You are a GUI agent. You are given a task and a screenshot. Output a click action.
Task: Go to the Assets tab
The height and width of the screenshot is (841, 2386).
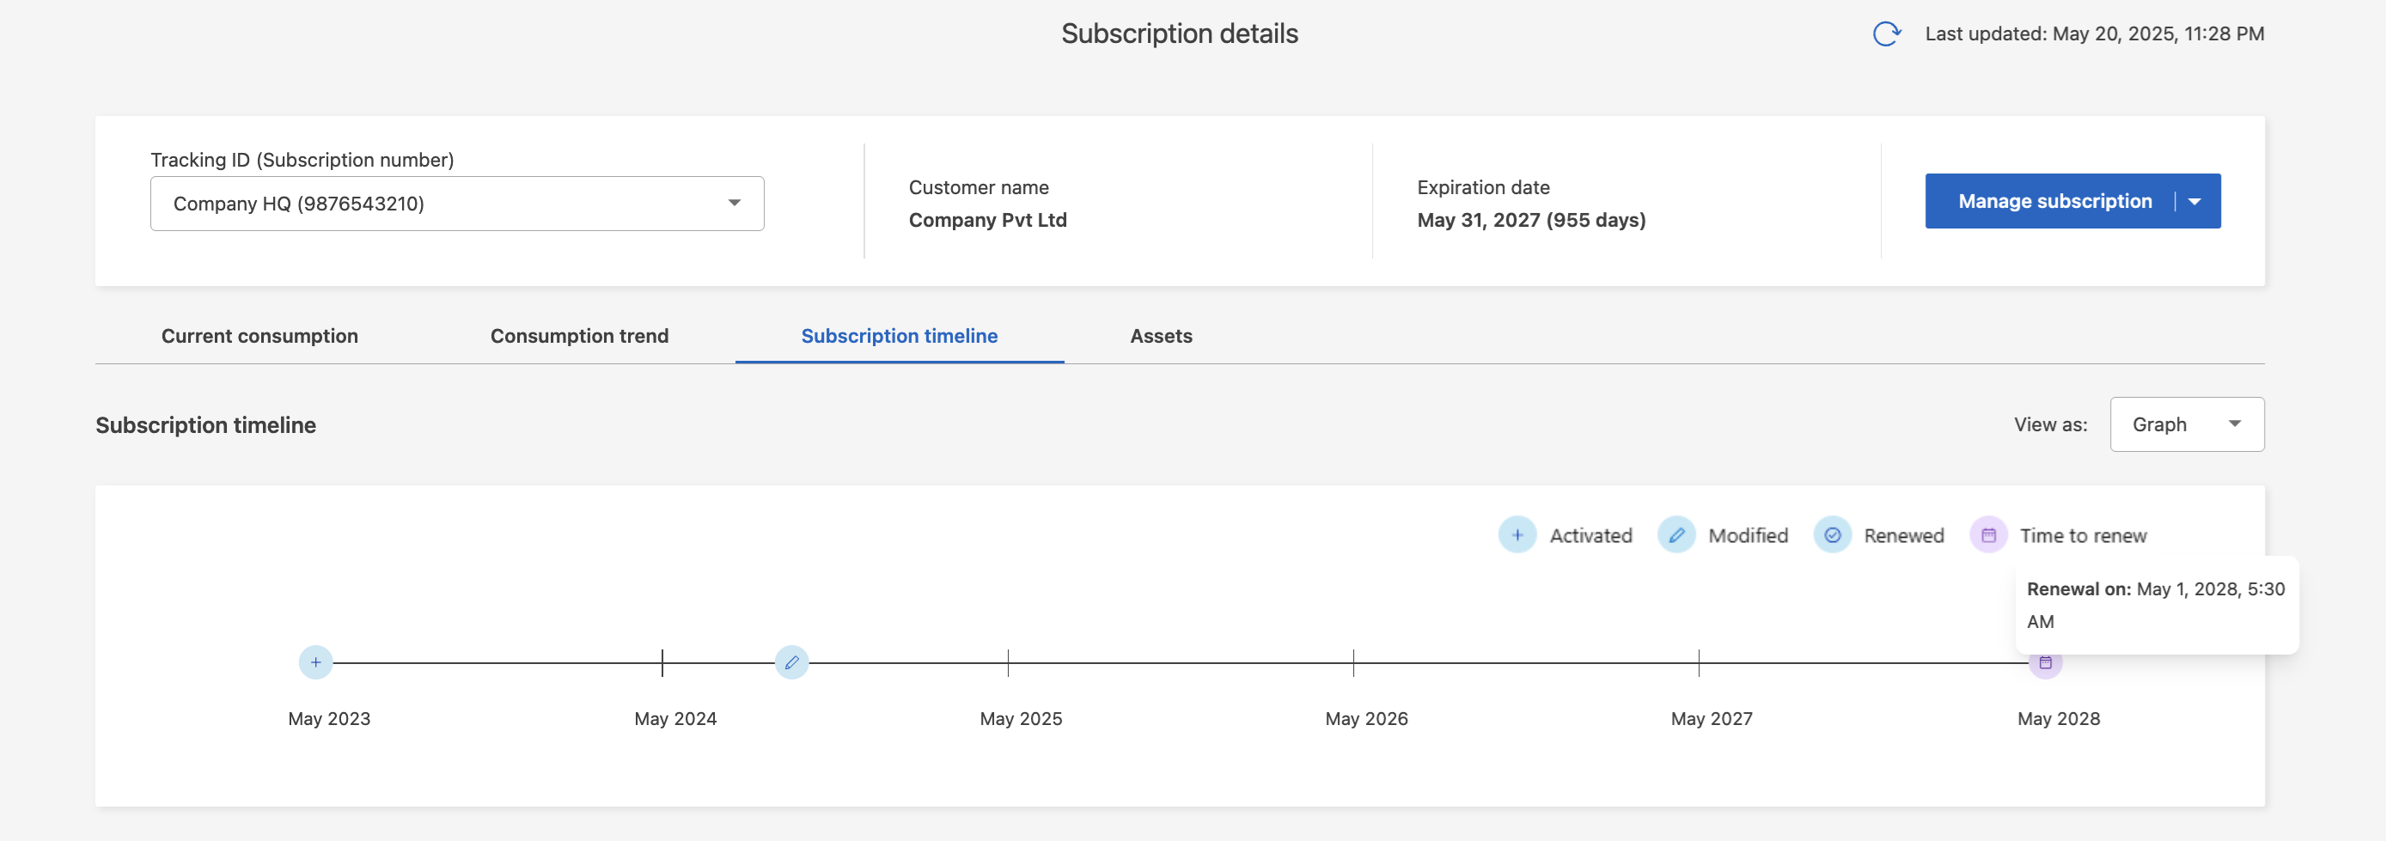click(x=1161, y=336)
